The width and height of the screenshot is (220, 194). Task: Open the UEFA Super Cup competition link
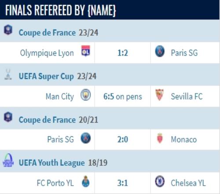tap(46, 76)
